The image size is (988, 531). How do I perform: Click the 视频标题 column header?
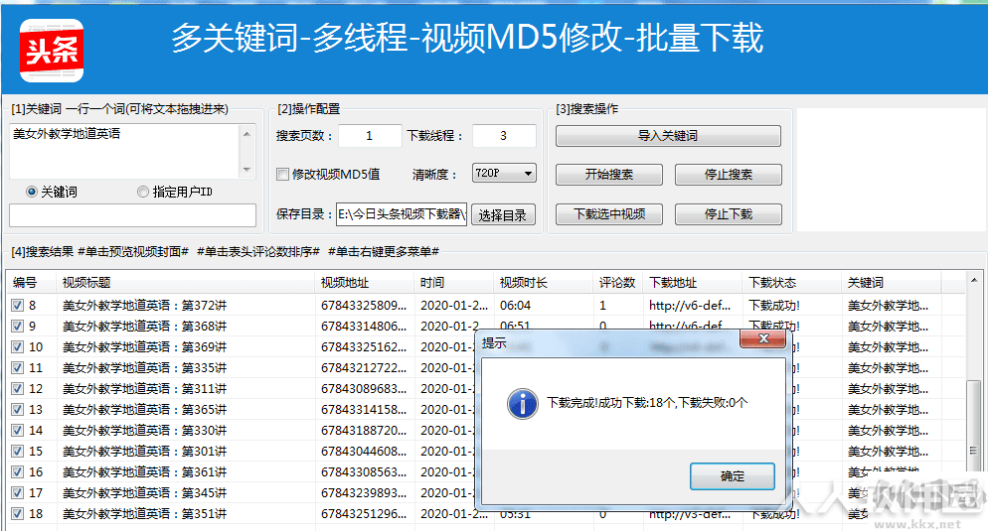185,283
